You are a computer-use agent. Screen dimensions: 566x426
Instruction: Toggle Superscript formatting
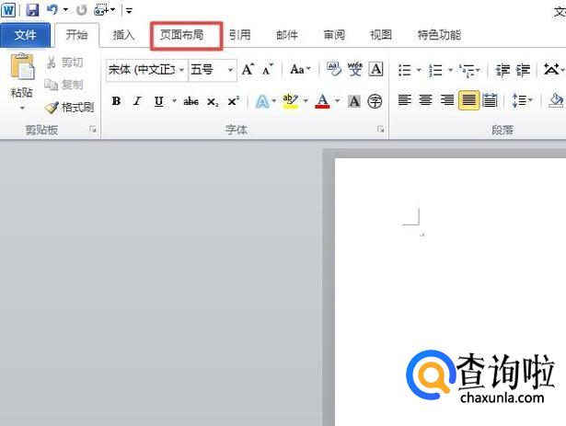234,101
